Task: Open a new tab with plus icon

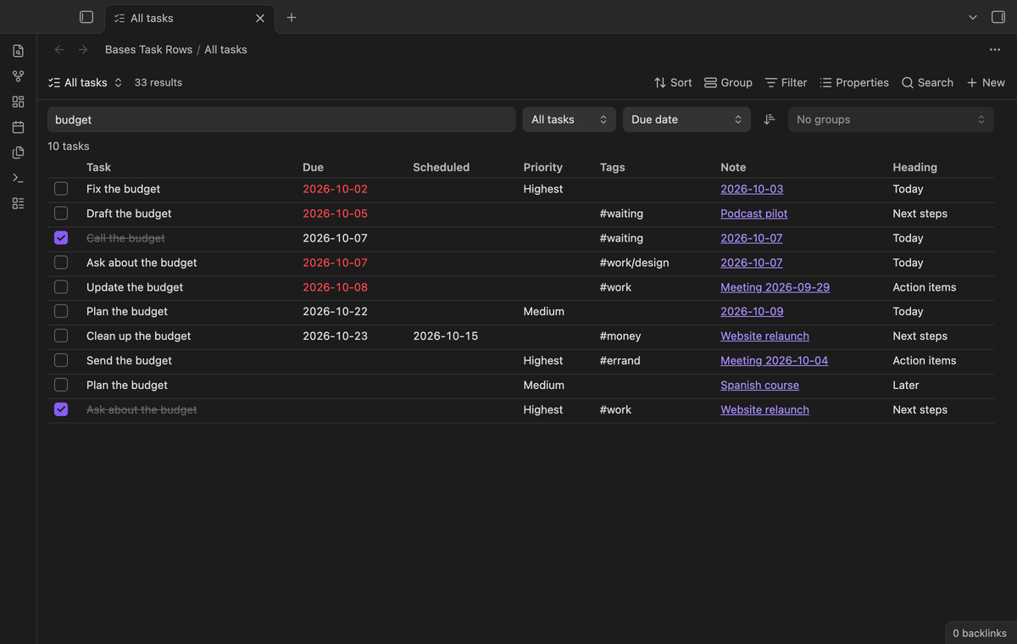Action: [292, 17]
